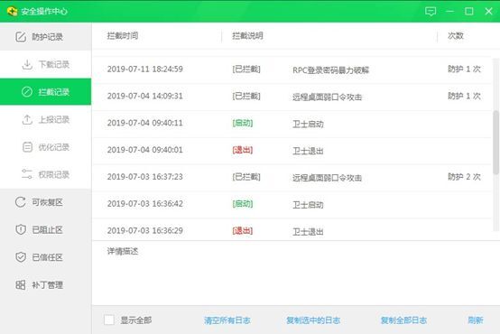The width and height of the screenshot is (500, 334).
Task: Open the 优化记录 list icon entry
Action: tap(27, 147)
